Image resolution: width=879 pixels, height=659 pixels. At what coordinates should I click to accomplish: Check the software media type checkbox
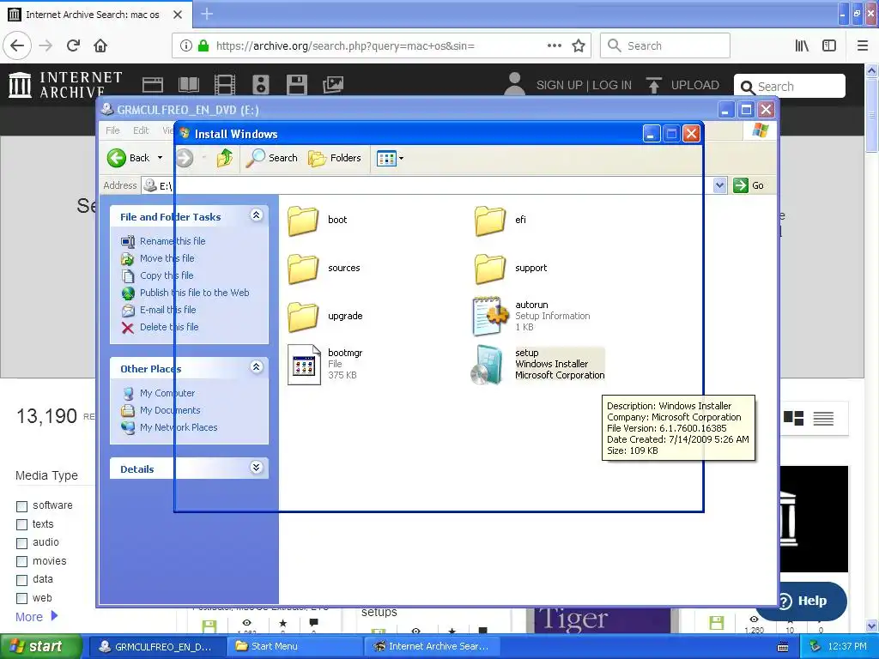(x=21, y=506)
